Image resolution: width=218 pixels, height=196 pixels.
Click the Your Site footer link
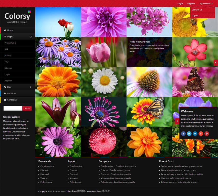[60, 191]
